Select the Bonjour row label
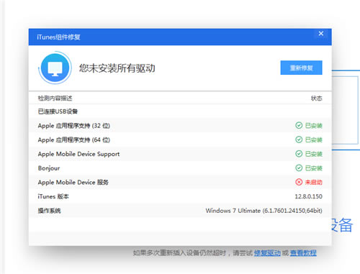This screenshot has width=360, height=274. [x=49, y=168]
